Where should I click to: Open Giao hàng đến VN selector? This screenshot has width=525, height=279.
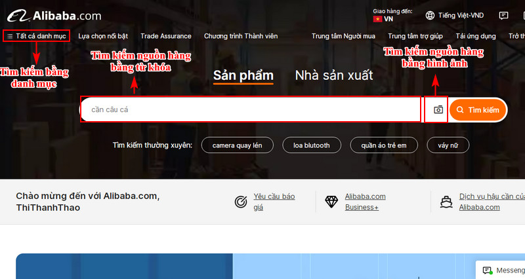coord(392,15)
